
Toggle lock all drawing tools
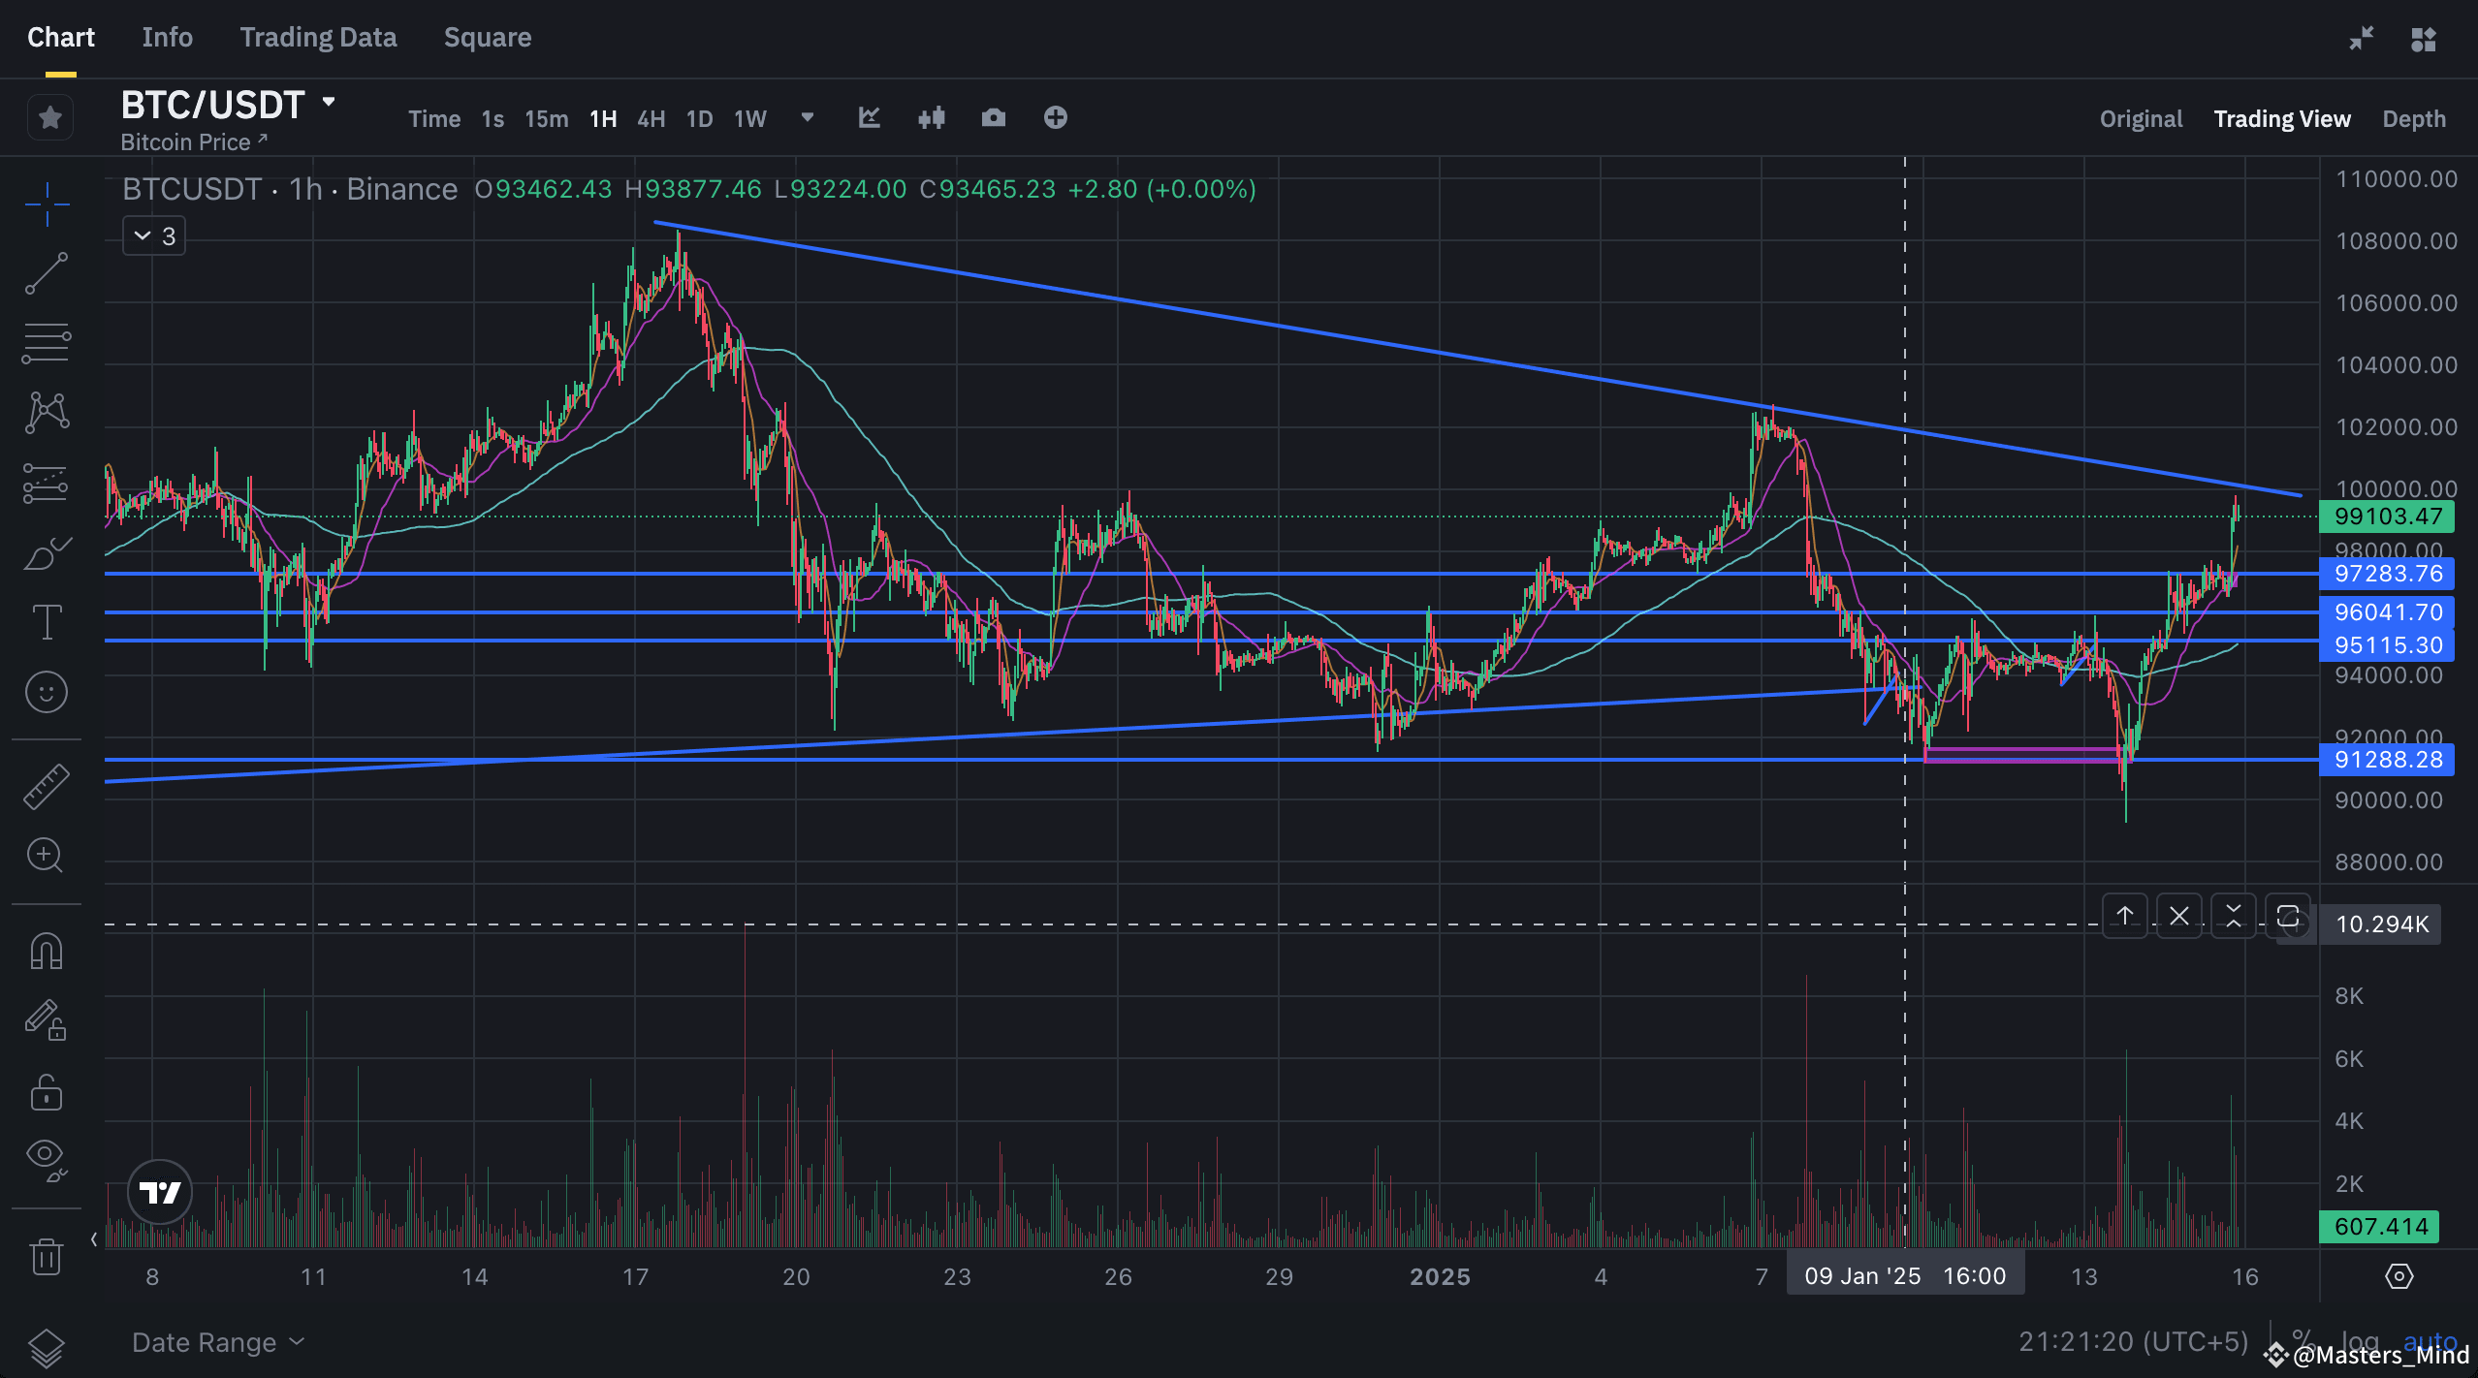pos(46,1092)
